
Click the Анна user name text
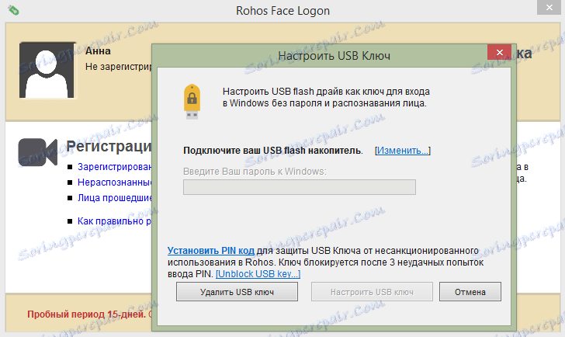98,50
